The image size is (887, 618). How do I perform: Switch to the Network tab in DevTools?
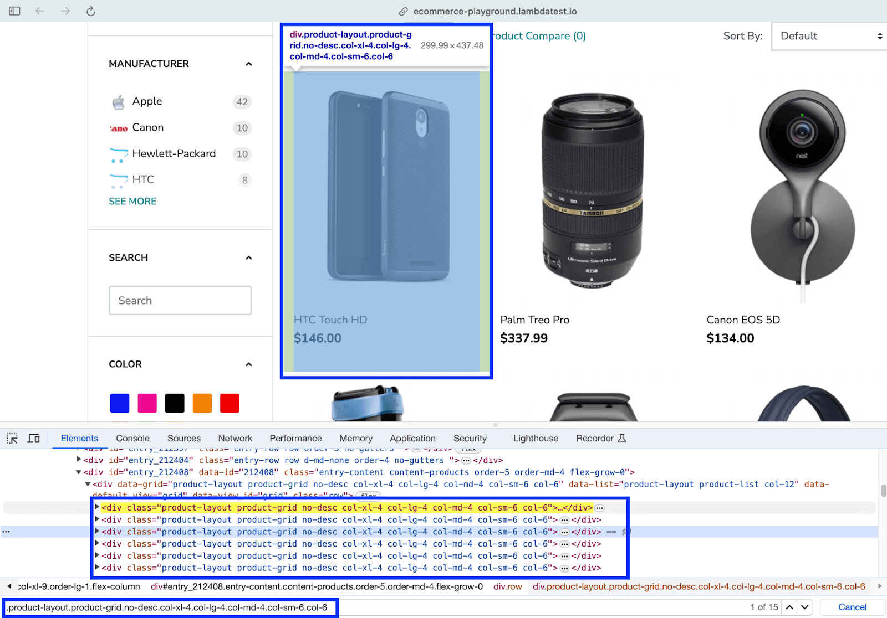(x=235, y=438)
